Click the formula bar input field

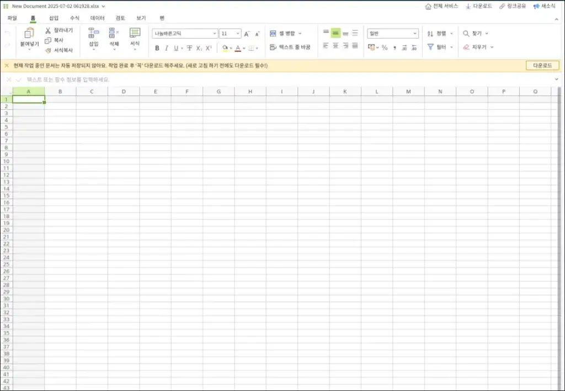coord(288,79)
